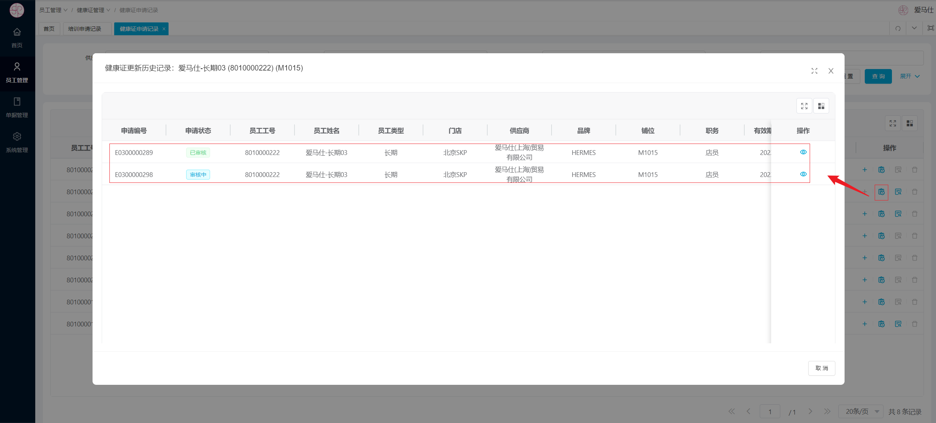Click the 审核中 status tag

coord(198,175)
